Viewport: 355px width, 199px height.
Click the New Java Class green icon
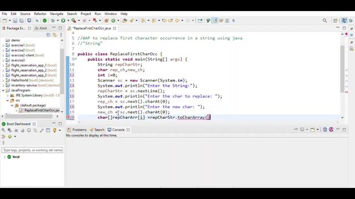[x=113, y=20]
